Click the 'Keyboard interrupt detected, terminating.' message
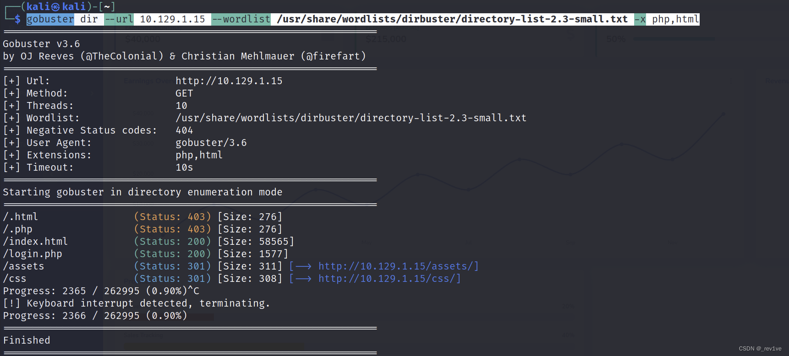The height and width of the screenshot is (356, 789). [x=148, y=303]
